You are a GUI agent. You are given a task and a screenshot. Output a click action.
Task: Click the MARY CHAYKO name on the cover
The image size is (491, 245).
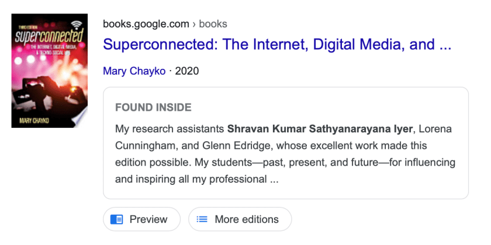tap(33, 121)
